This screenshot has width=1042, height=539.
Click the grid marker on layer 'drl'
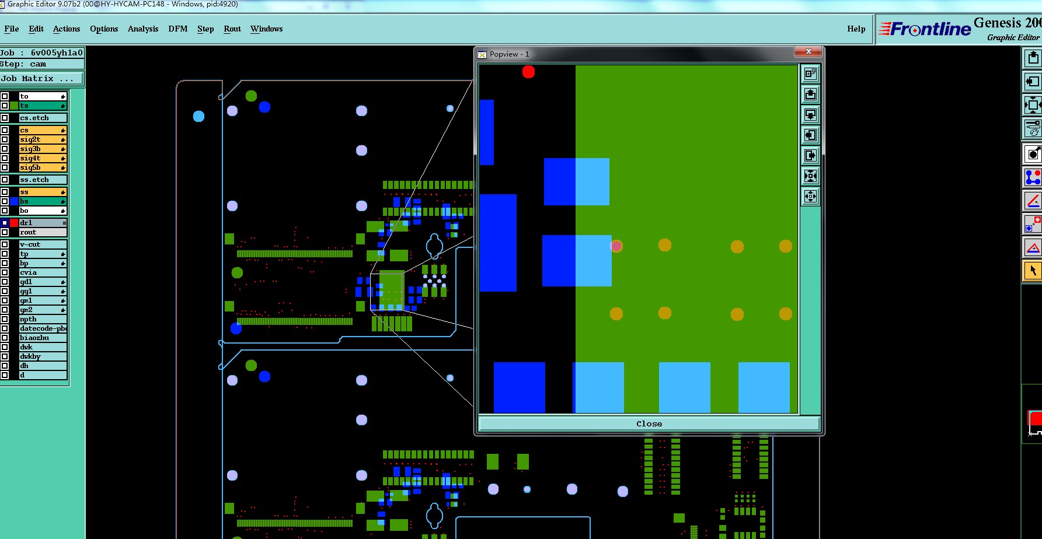(64, 223)
